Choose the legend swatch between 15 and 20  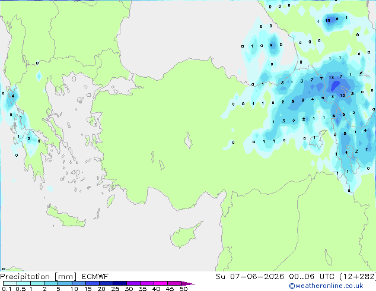[92, 283]
